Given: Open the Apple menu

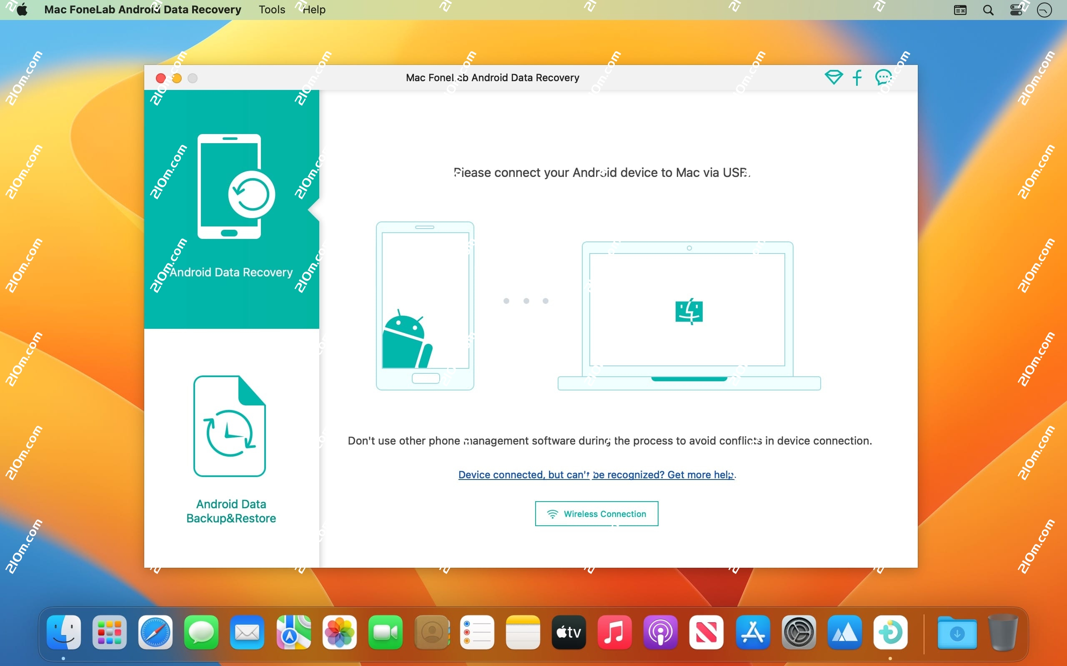Looking at the screenshot, I should 22,10.
